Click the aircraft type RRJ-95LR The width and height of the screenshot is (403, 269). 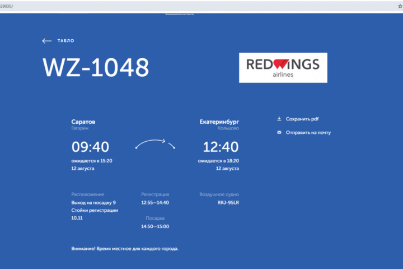(228, 202)
